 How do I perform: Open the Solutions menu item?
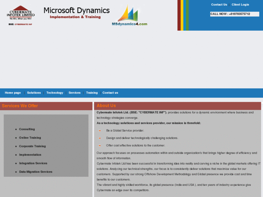(34, 93)
